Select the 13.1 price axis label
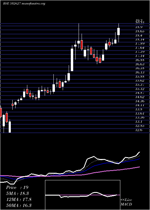 139,122
